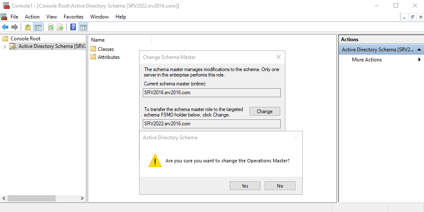This screenshot has height=212, width=424.
Task: Click the MMC console icon beside File menu
Action: (4, 17)
